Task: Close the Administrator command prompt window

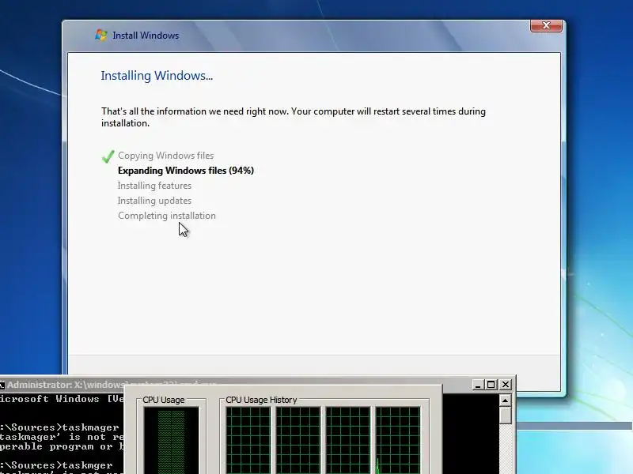Action: [x=505, y=385]
